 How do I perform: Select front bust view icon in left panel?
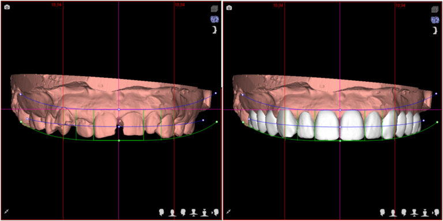172,213
